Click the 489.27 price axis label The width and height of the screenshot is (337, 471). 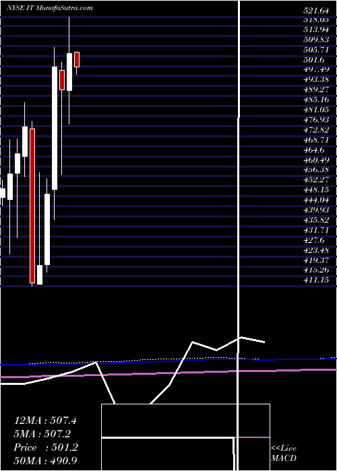tap(316, 89)
